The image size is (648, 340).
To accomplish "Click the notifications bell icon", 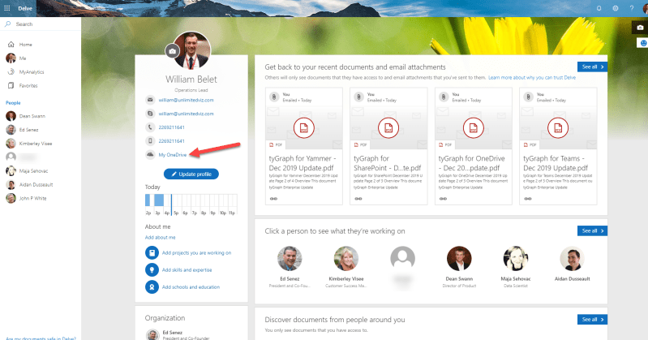I will coord(599,7).
